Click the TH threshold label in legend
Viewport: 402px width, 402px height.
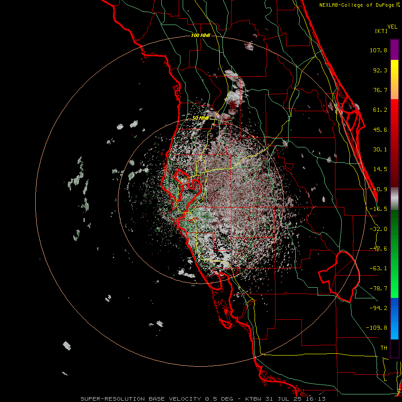pyautogui.click(x=384, y=348)
